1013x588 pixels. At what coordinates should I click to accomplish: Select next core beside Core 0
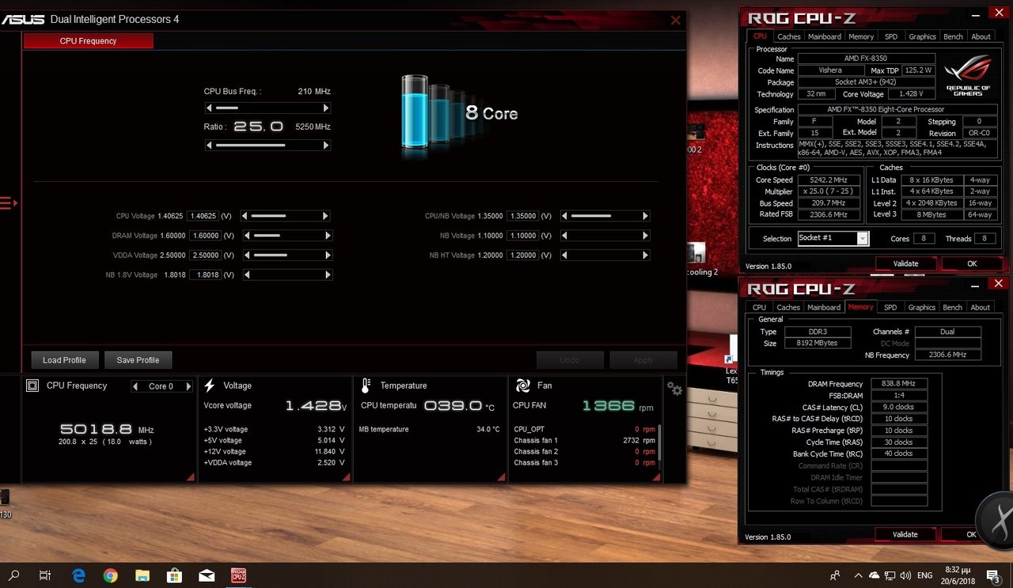point(188,386)
